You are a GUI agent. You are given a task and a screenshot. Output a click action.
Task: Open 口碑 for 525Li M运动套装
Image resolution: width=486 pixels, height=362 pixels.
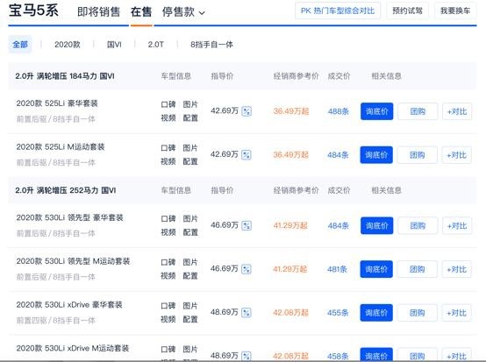168,148
